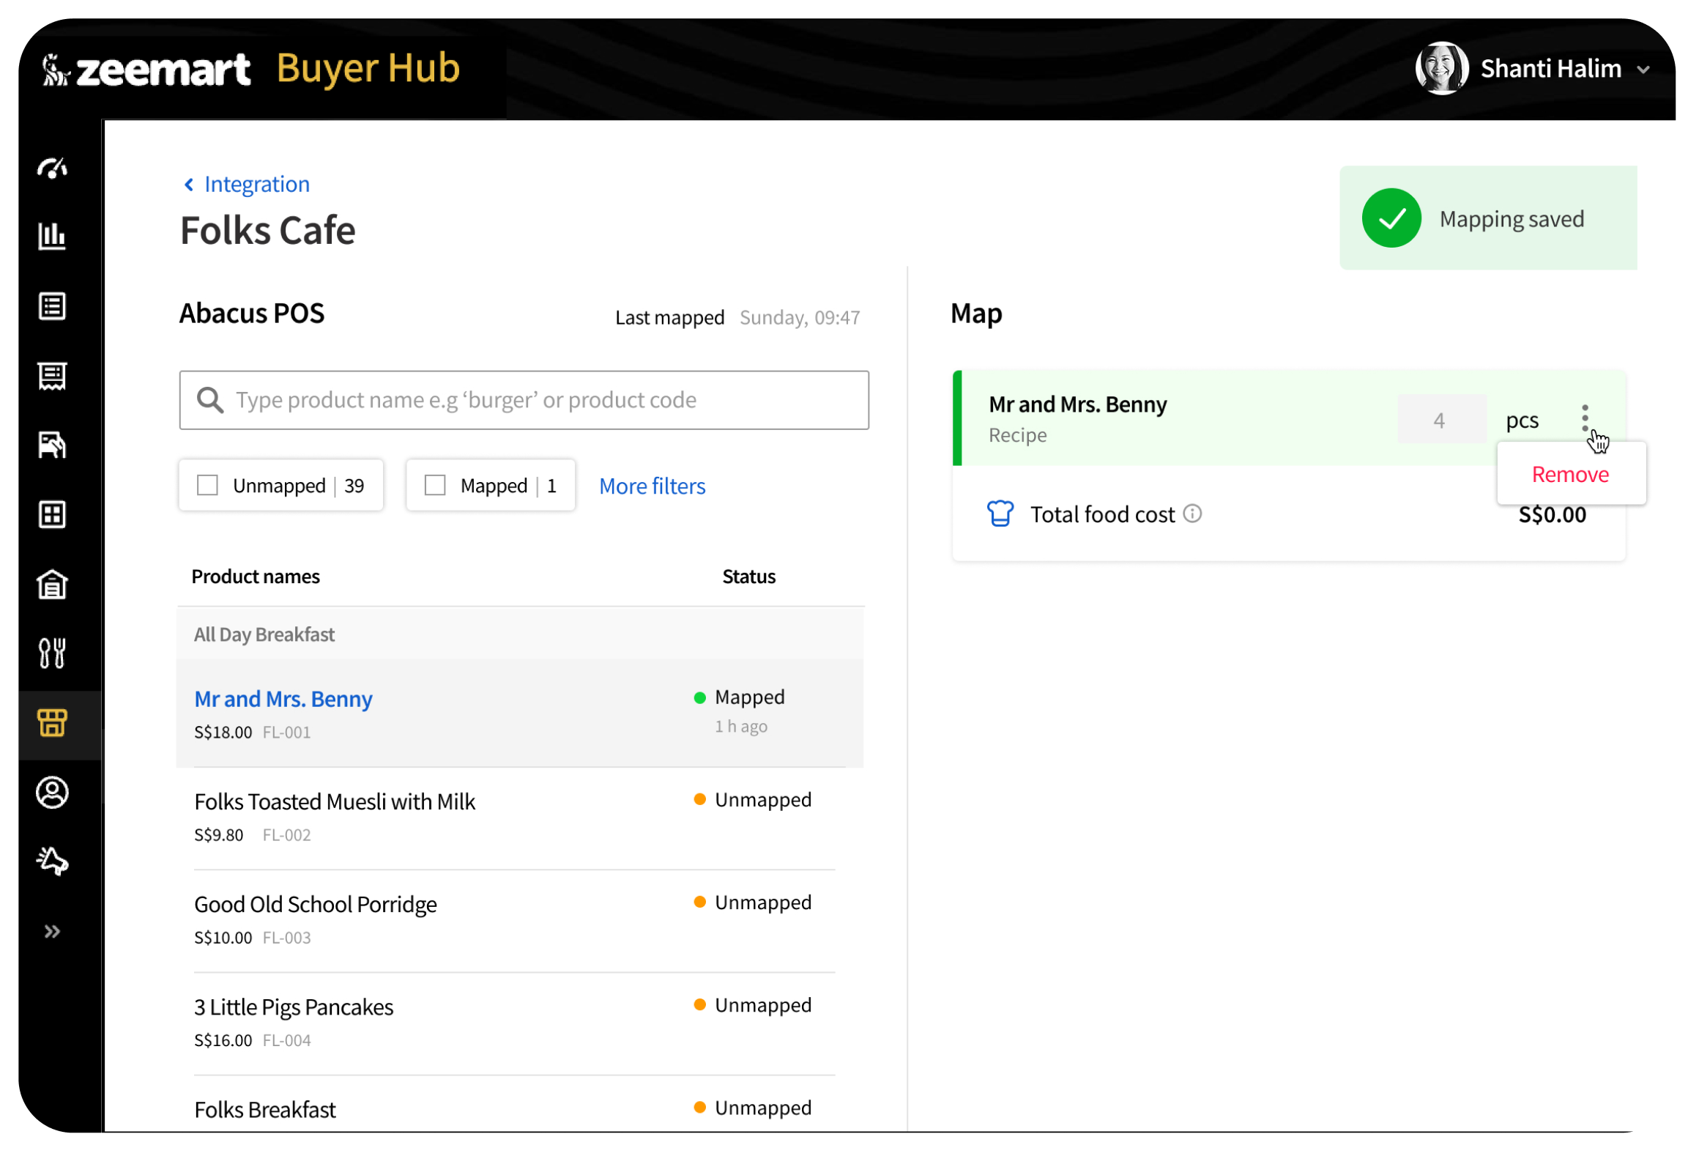Click the chef hat food cost icon
This screenshot has width=1699, height=1156.
point(1000,514)
